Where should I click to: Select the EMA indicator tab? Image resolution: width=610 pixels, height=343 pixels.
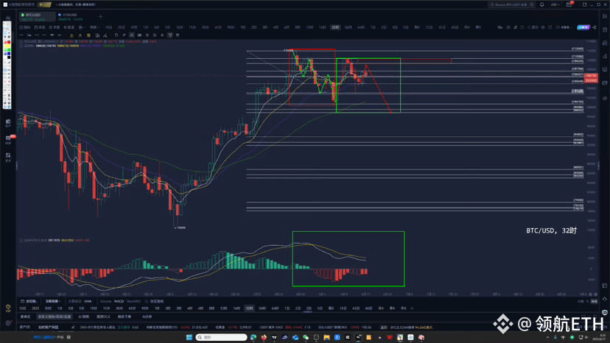88,301
